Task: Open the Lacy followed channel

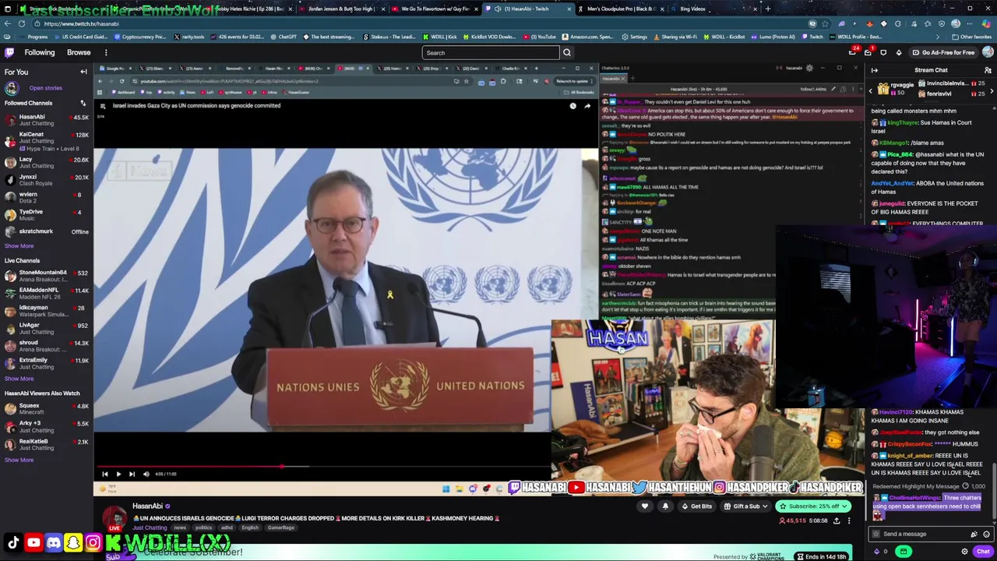Action: (x=47, y=162)
